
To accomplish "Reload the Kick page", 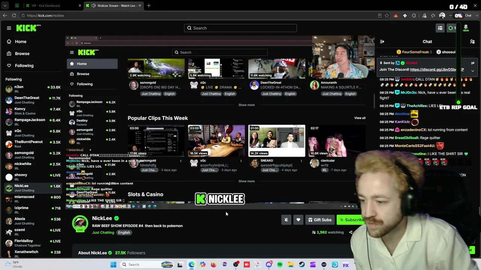I will pyautogui.click(x=14, y=15).
